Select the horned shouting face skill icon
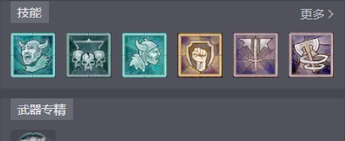 pos(33,55)
